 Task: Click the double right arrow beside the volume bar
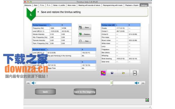click(x=143, y=83)
